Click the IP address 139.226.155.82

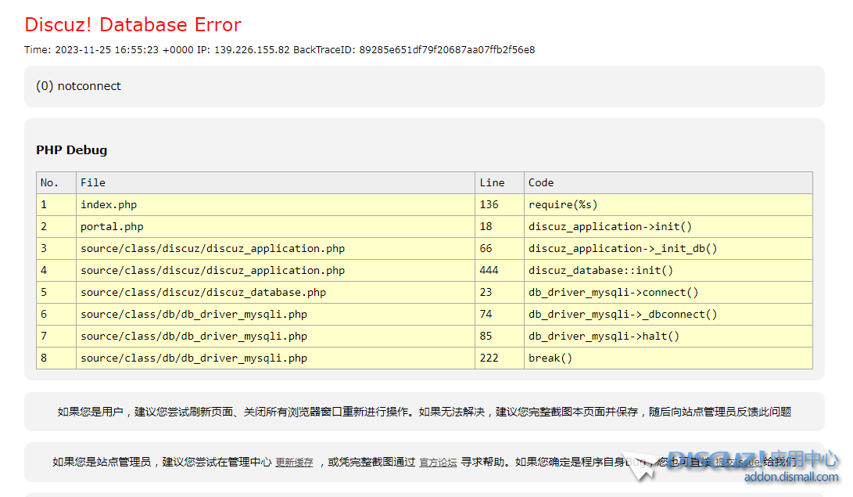(252, 49)
